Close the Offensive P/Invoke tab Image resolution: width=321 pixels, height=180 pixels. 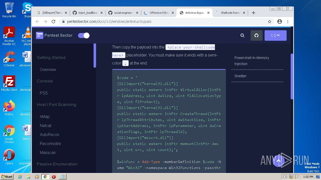(x=173, y=13)
